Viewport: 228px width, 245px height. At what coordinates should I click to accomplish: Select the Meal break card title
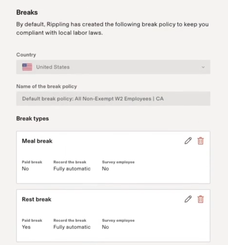(37, 141)
